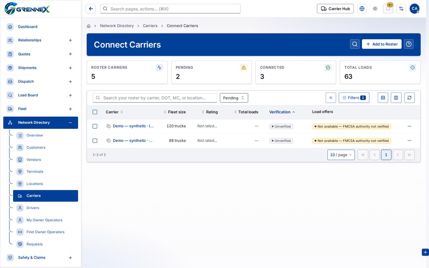The height and width of the screenshot is (268, 429).
Task: Open row actions for the 120 trucks carrier
Action: point(409,126)
